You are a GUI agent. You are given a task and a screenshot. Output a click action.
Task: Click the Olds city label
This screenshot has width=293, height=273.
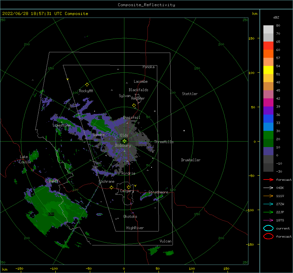click(124, 135)
